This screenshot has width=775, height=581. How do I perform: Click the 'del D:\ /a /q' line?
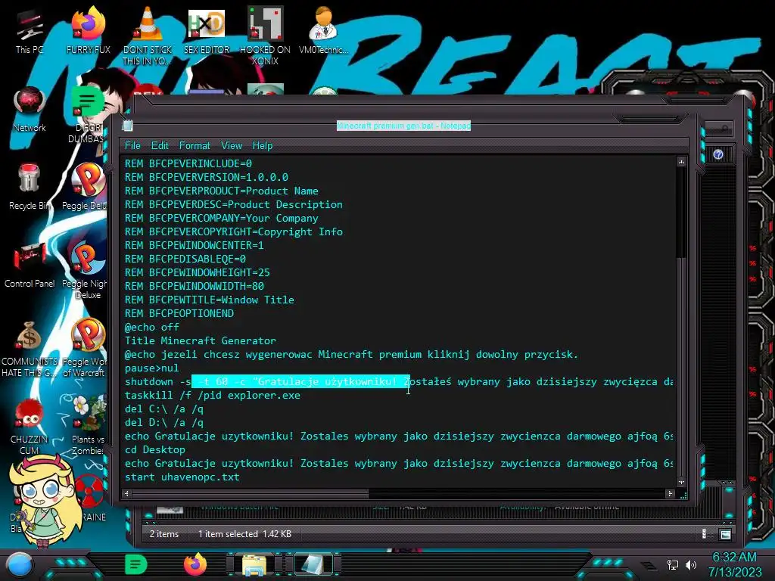click(164, 423)
